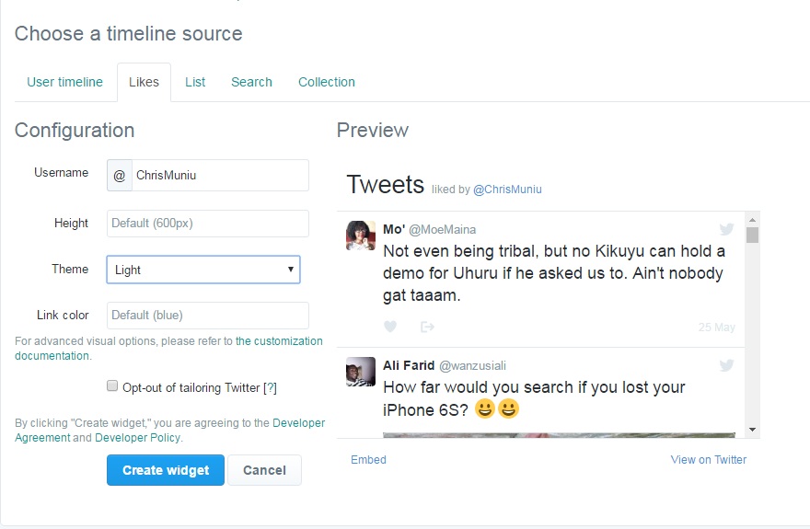Switch to the User timeline tab
The height and width of the screenshot is (529, 810).
pyautogui.click(x=64, y=82)
